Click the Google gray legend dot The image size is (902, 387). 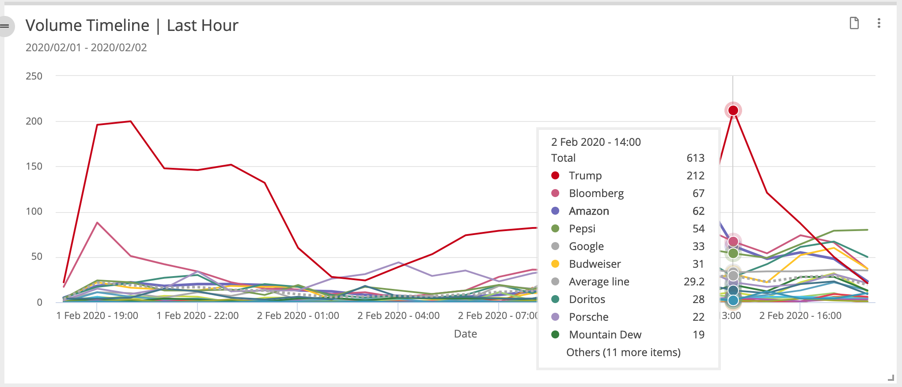click(x=555, y=246)
